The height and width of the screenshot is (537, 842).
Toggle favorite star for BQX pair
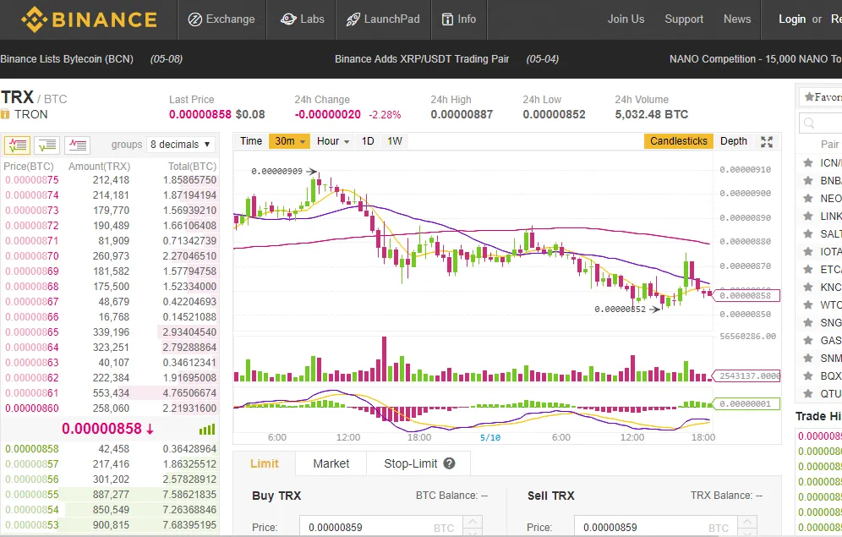[807, 375]
